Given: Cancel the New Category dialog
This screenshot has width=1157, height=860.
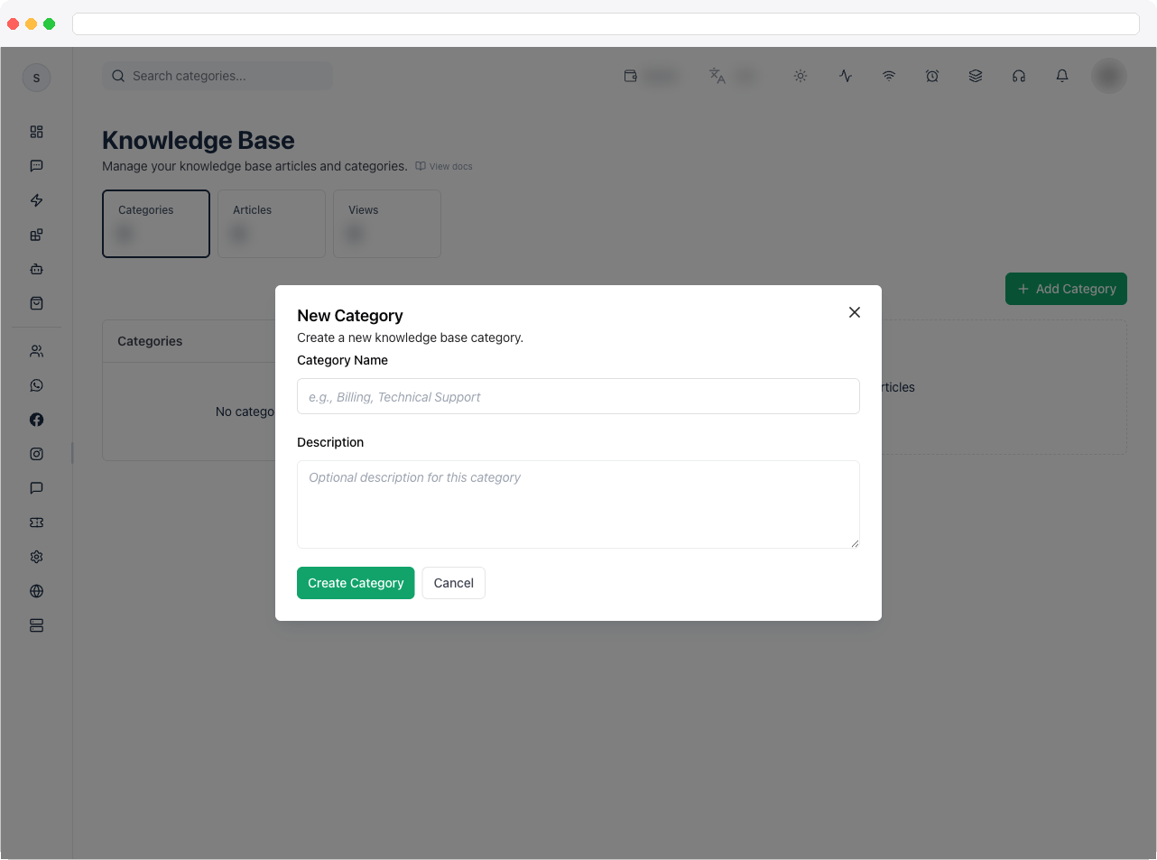Looking at the screenshot, I should tap(453, 583).
